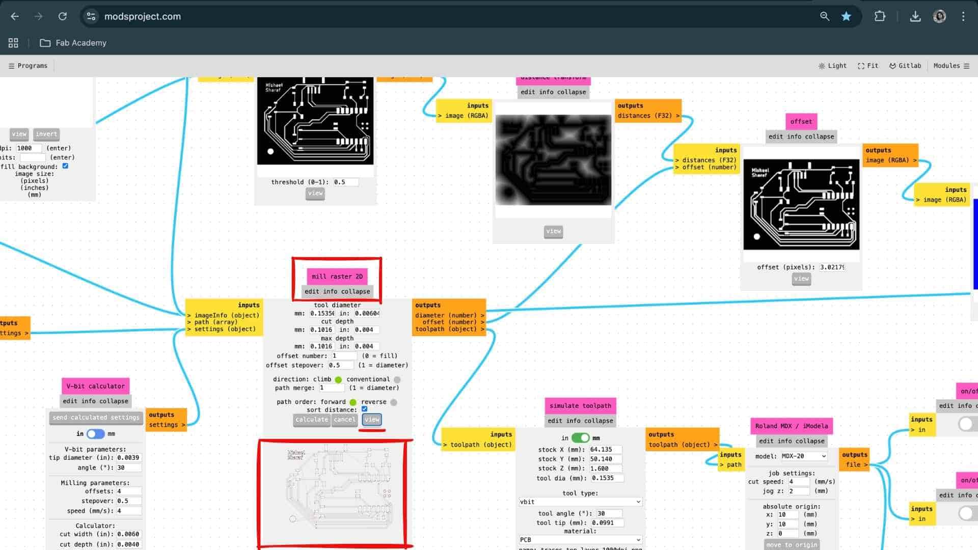The height and width of the screenshot is (550, 978).
Task: Open the browser extensions puzzle icon
Action: point(880,16)
